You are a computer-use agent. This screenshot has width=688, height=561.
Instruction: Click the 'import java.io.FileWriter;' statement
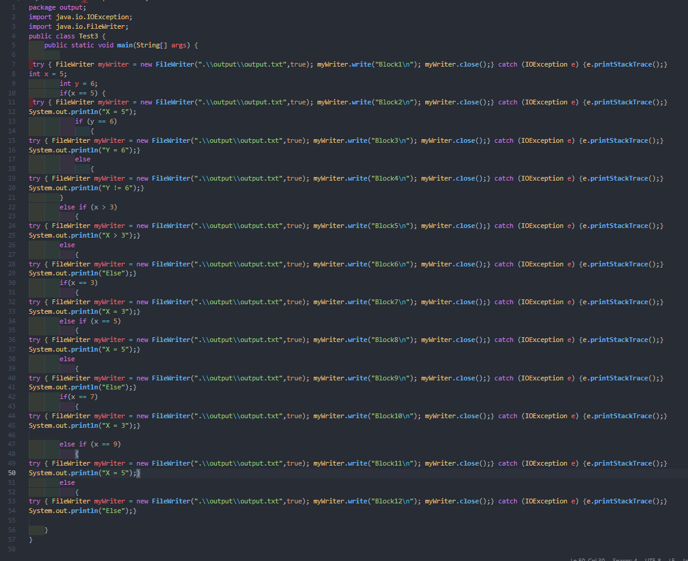[79, 26]
